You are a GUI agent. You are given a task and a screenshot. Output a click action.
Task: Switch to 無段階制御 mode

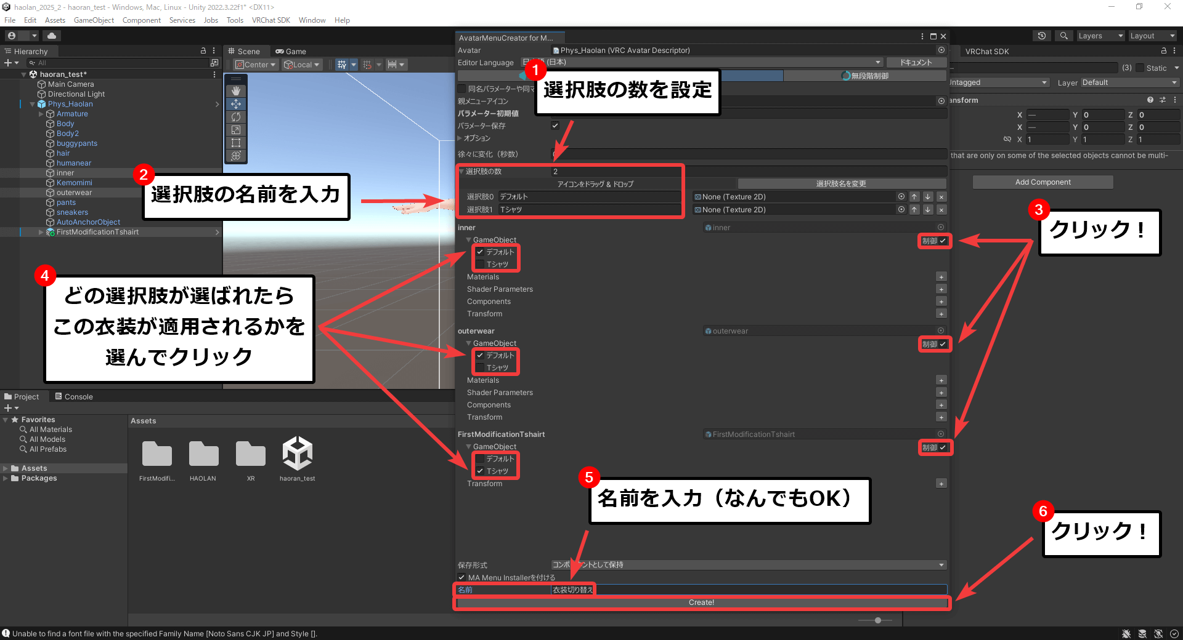(865, 76)
